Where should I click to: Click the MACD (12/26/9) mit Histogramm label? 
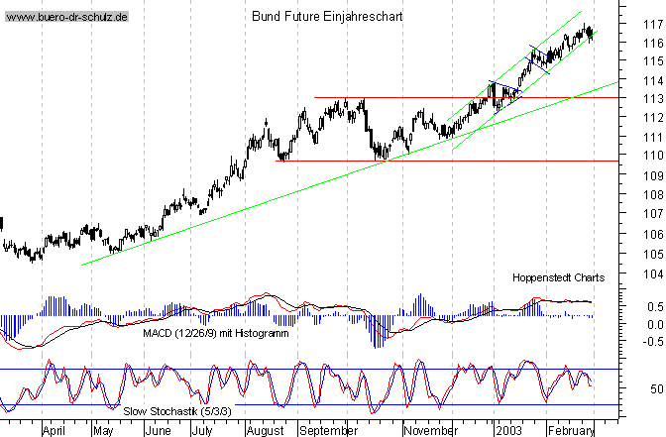click(216, 333)
